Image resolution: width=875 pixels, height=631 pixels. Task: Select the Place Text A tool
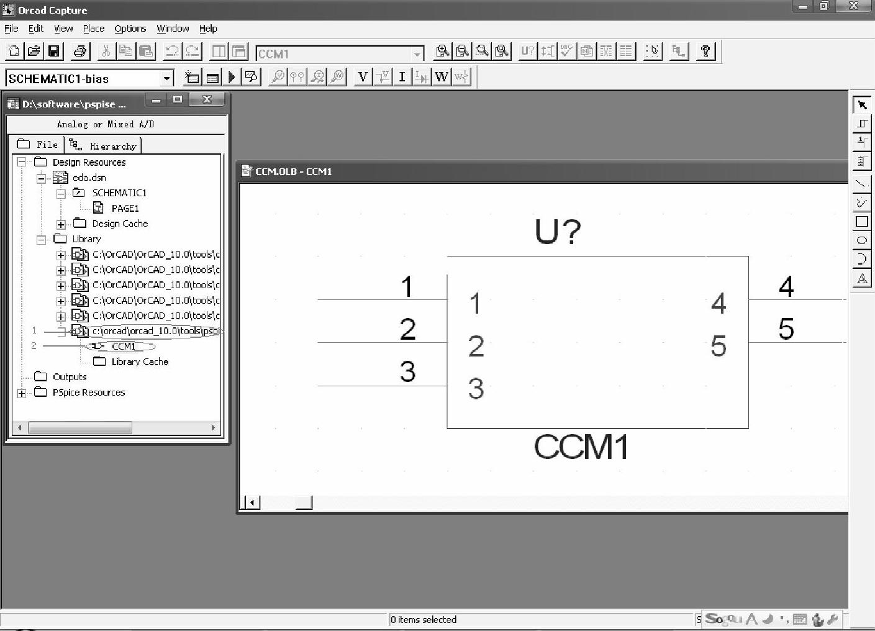[862, 278]
